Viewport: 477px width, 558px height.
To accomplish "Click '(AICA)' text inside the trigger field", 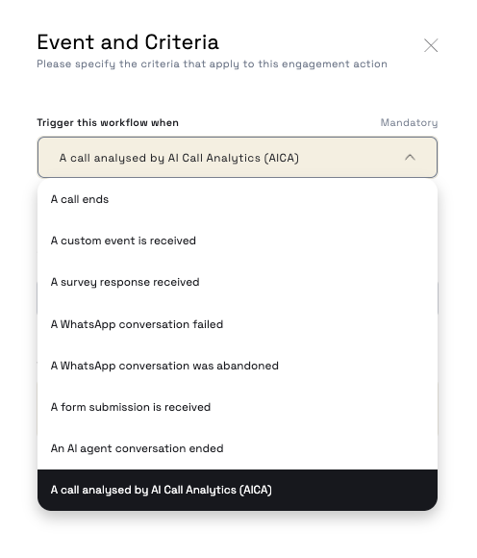I will tap(282, 158).
